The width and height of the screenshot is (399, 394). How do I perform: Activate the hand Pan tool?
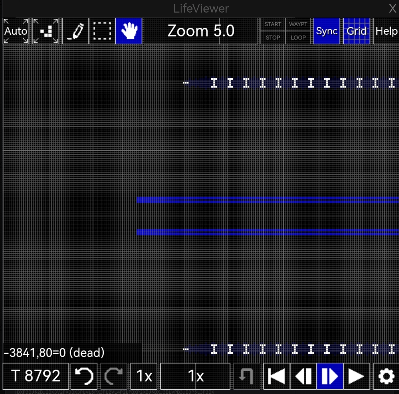coord(129,31)
